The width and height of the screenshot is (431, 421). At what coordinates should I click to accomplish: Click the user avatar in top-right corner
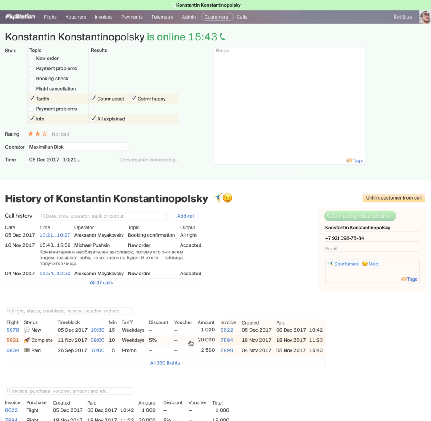(425, 17)
